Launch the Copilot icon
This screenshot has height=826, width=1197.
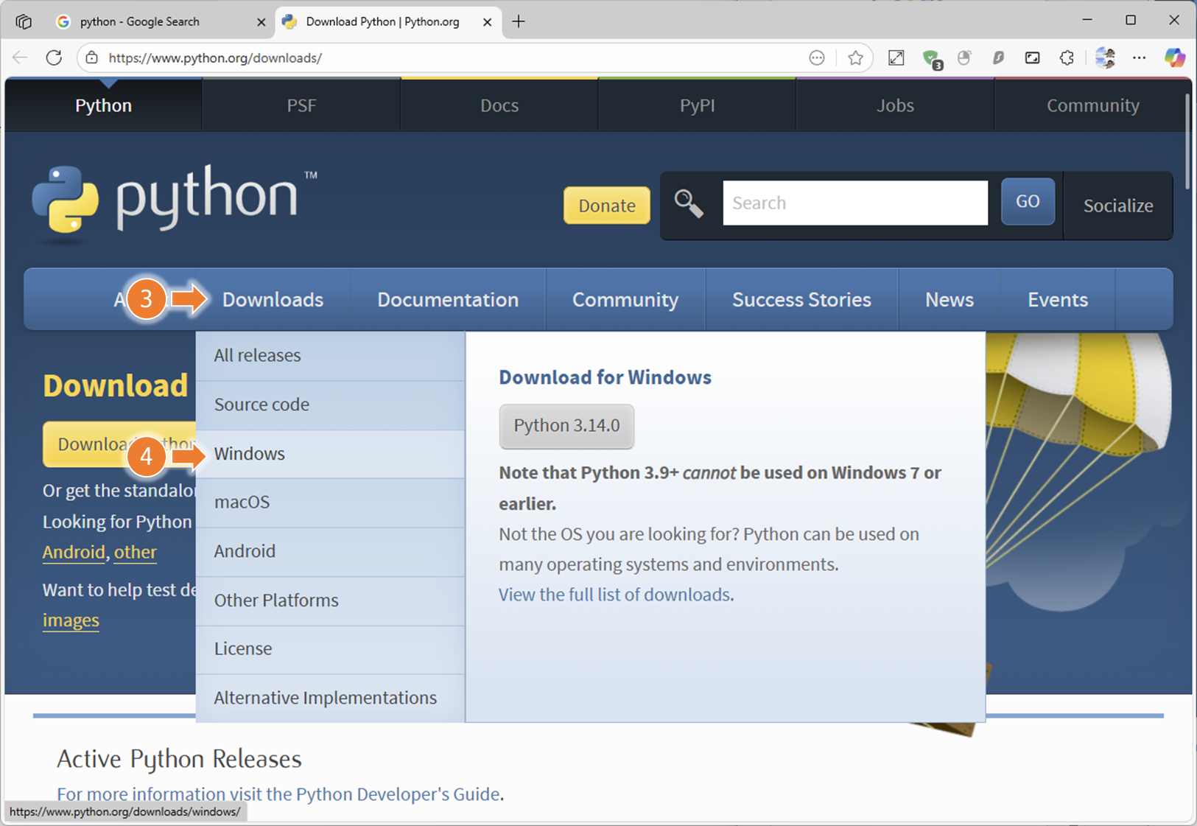[1174, 57]
